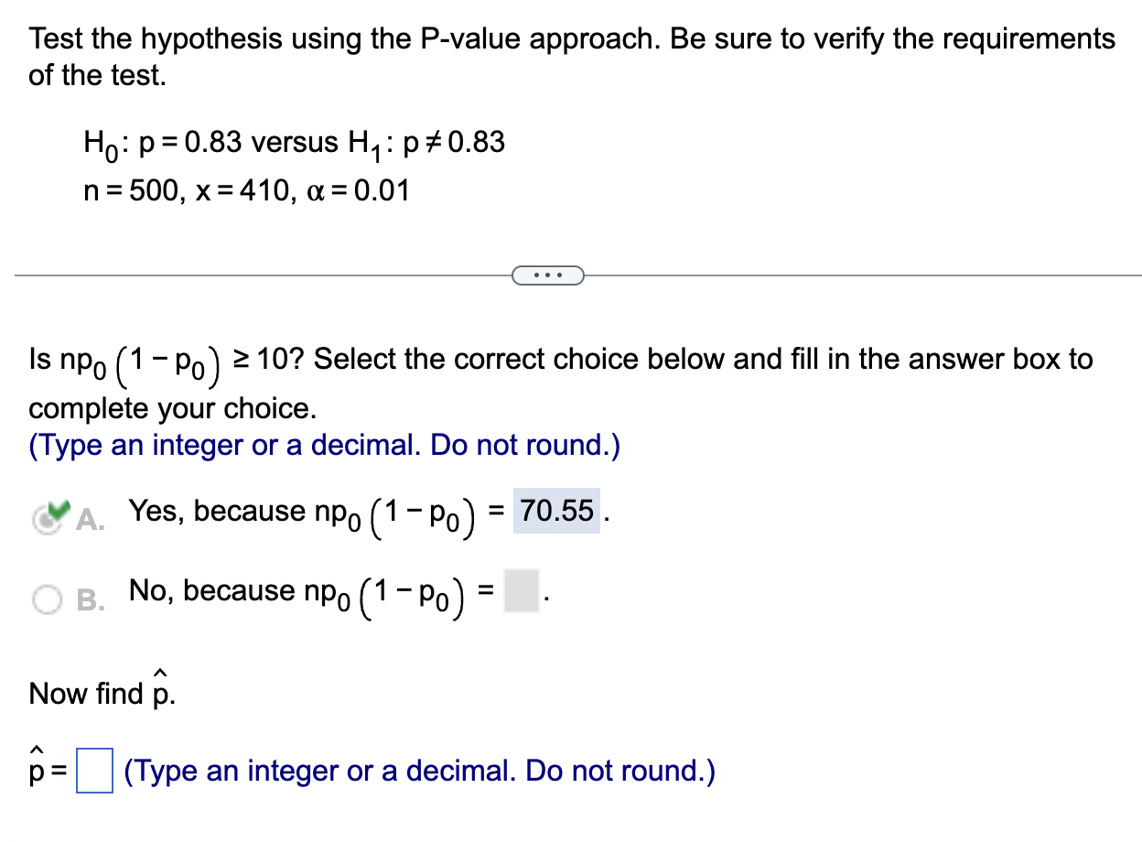This screenshot has height=842, width=1142.
Task: Click the line n = 500, x = 410
Action: (x=247, y=191)
